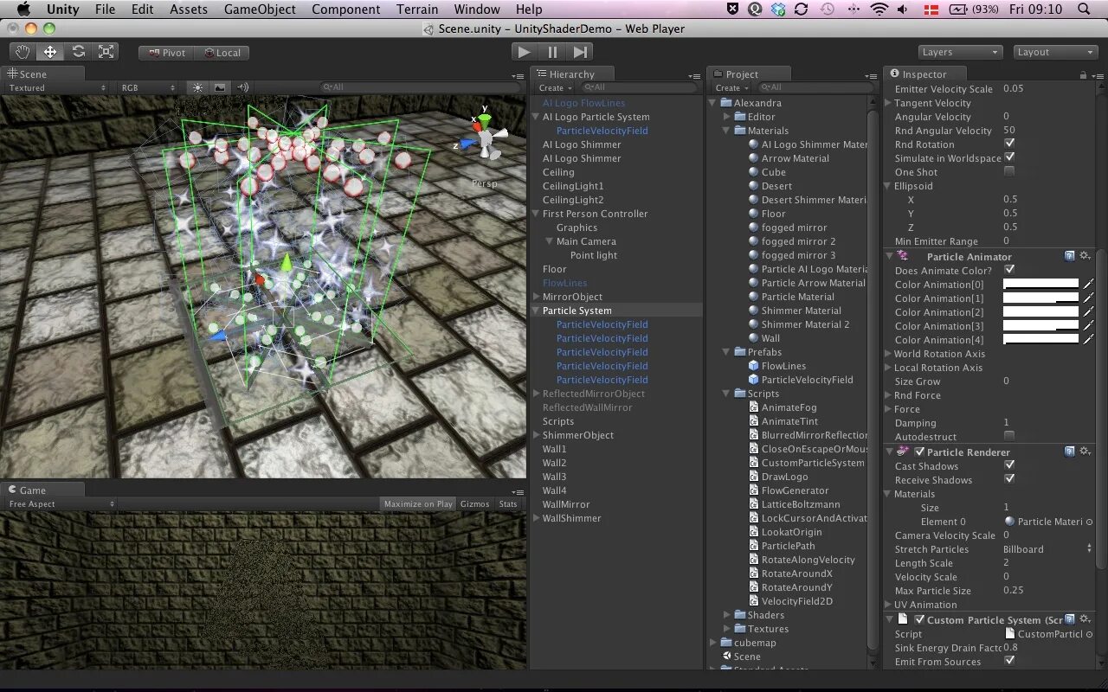
Task: Open the Assets menu
Action: [189, 10]
